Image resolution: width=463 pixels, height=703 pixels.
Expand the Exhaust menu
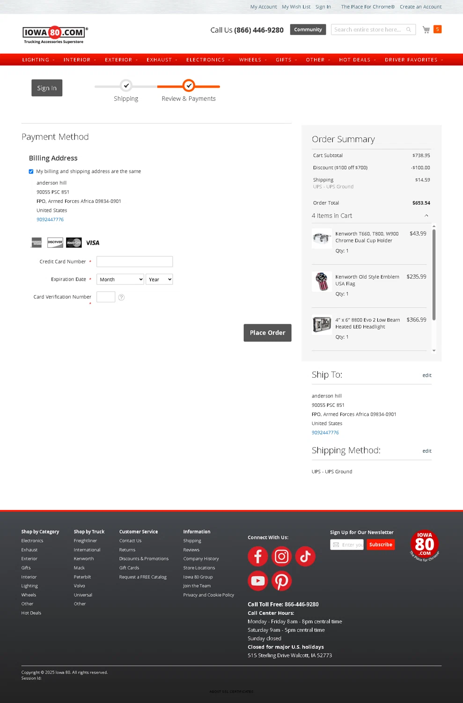point(162,60)
